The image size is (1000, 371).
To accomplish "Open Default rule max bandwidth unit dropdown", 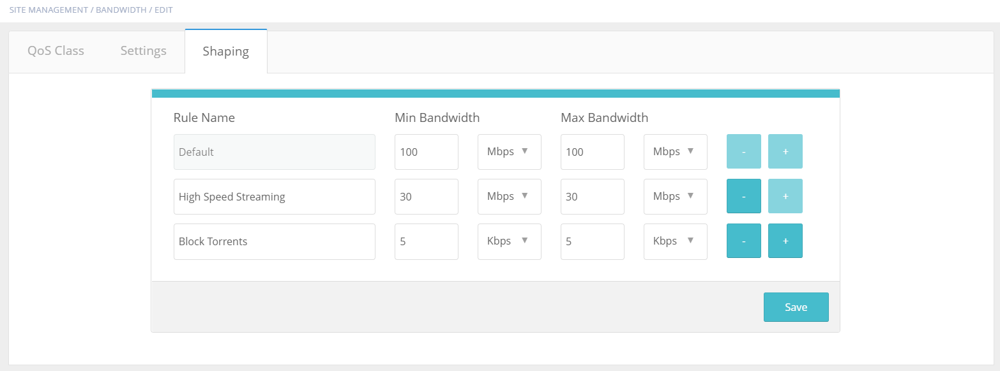I will pos(676,152).
